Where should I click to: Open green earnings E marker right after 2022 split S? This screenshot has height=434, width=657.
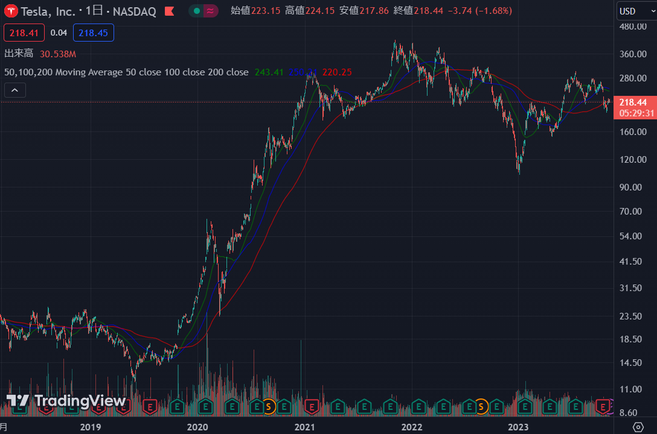(x=496, y=406)
